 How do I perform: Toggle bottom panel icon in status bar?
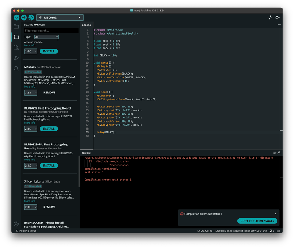[278, 231]
